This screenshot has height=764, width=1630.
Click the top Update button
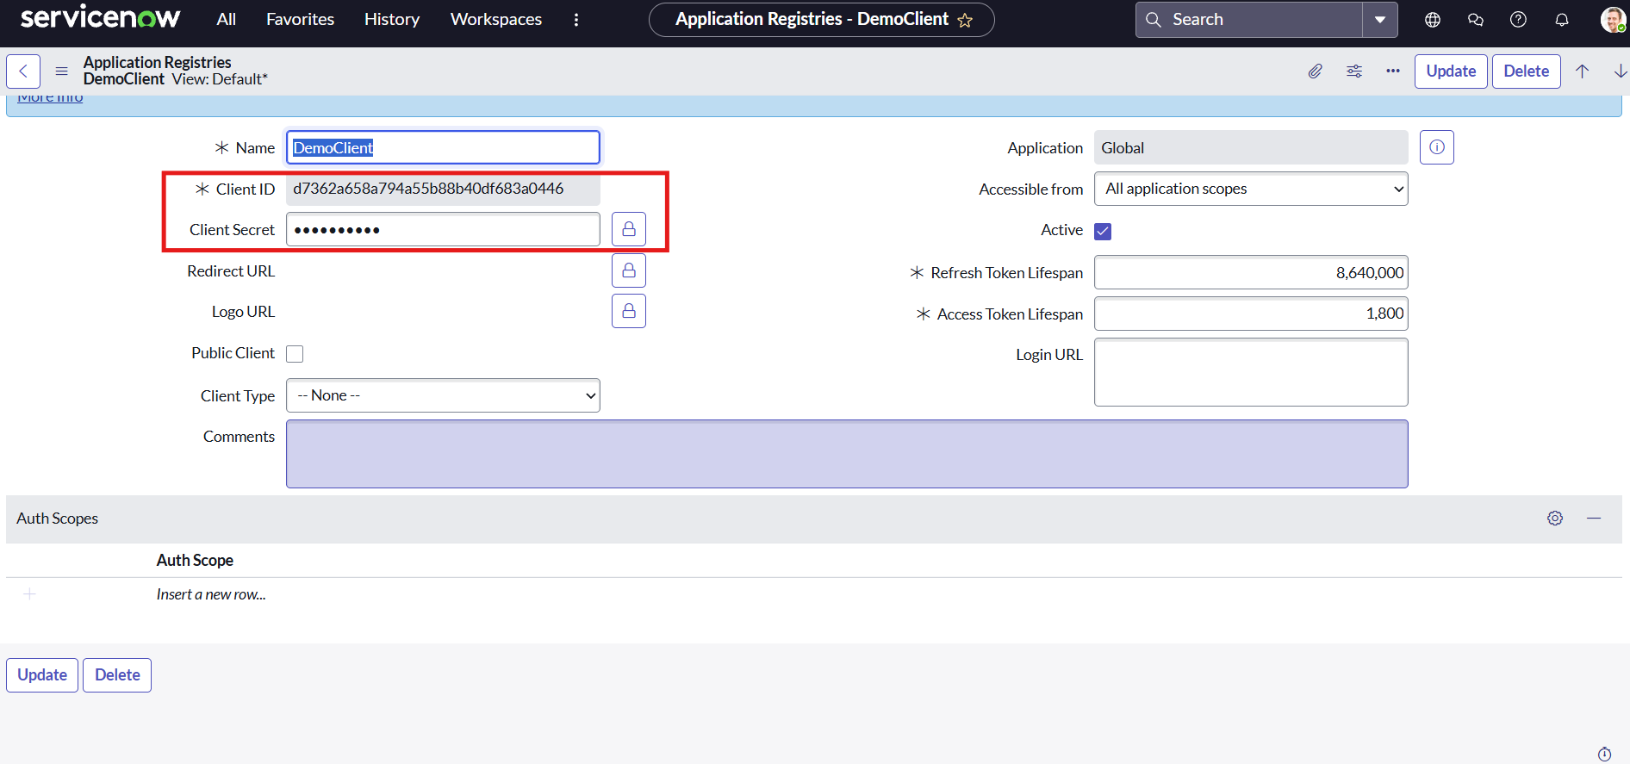pos(1450,71)
